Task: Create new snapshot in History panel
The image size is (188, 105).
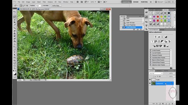Action: [x=137, y=29]
